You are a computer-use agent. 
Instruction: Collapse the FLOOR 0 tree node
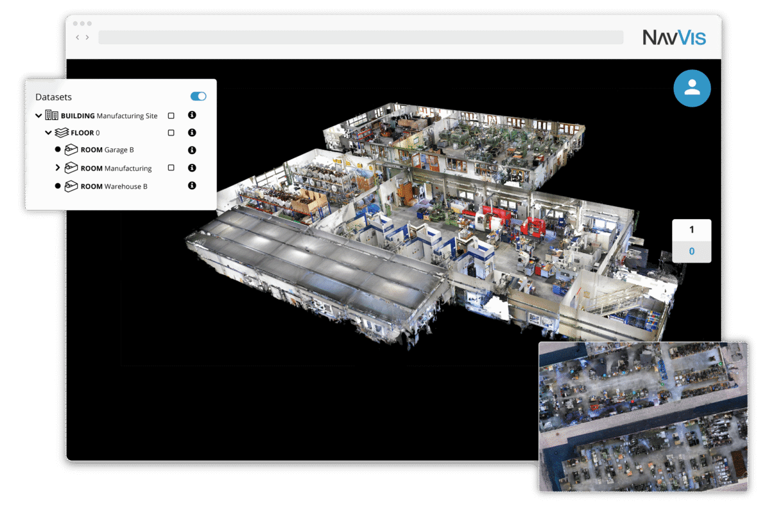tap(49, 132)
